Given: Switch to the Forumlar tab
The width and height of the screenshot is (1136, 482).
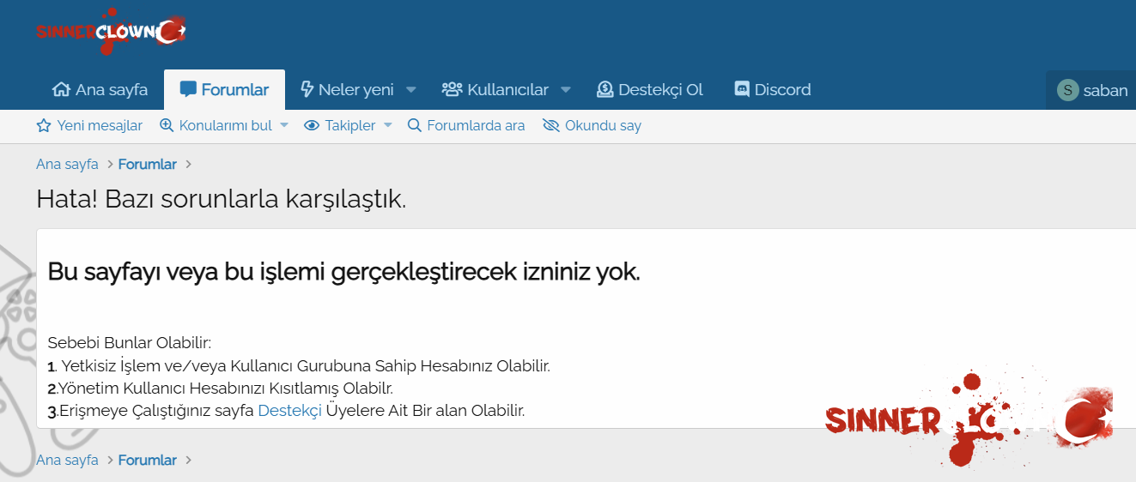Looking at the screenshot, I should tap(224, 90).
